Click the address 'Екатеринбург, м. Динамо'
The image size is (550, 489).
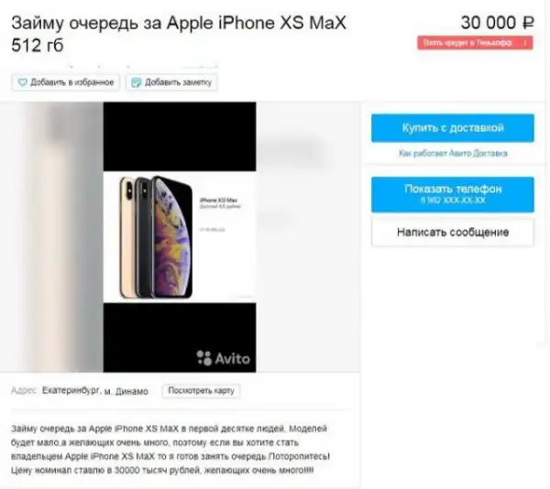tap(95, 391)
